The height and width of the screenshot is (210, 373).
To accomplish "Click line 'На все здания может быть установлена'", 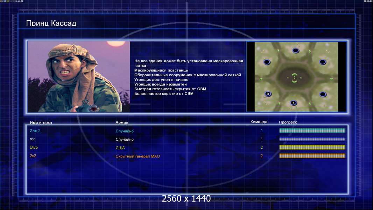I will coord(173,61).
